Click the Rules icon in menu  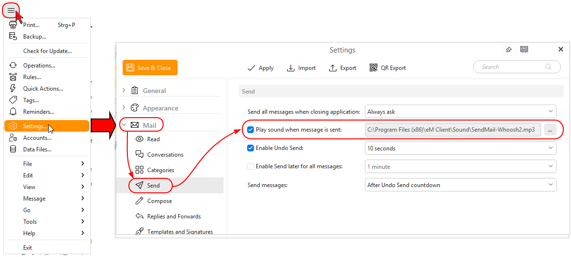click(14, 77)
